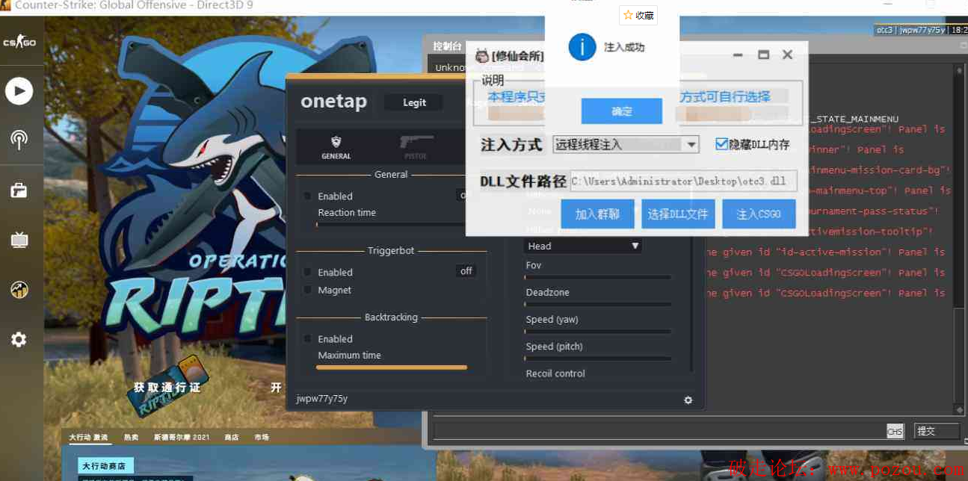Toggle Backtracking Enabled checkbox

click(307, 339)
